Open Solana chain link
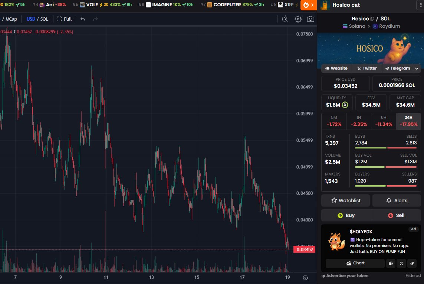The height and width of the screenshot is (284, 424). [354, 26]
